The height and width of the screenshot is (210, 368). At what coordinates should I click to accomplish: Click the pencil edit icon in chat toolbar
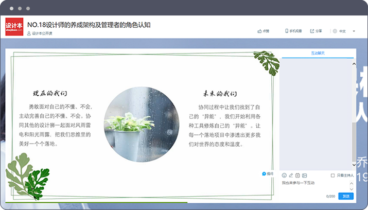coord(291,176)
